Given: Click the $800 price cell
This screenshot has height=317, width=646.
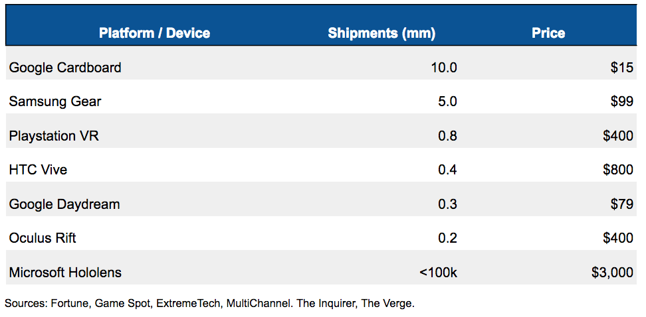Looking at the screenshot, I should pos(618,169).
